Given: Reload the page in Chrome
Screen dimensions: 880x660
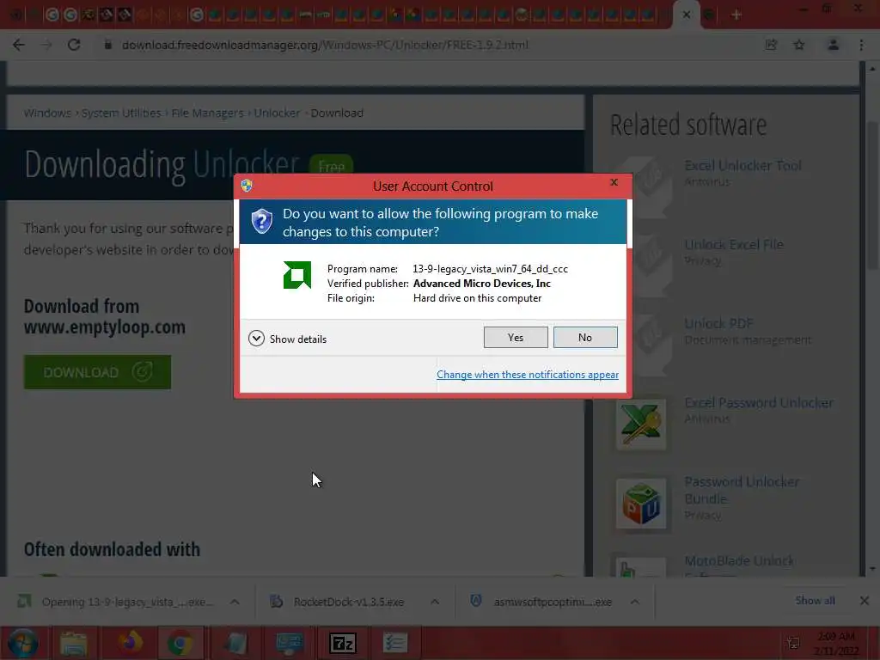Looking at the screenshot, I should pos(74,45).
